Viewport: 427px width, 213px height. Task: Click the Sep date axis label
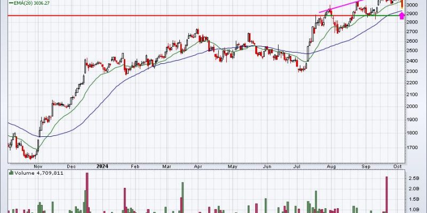click(366, 166)
